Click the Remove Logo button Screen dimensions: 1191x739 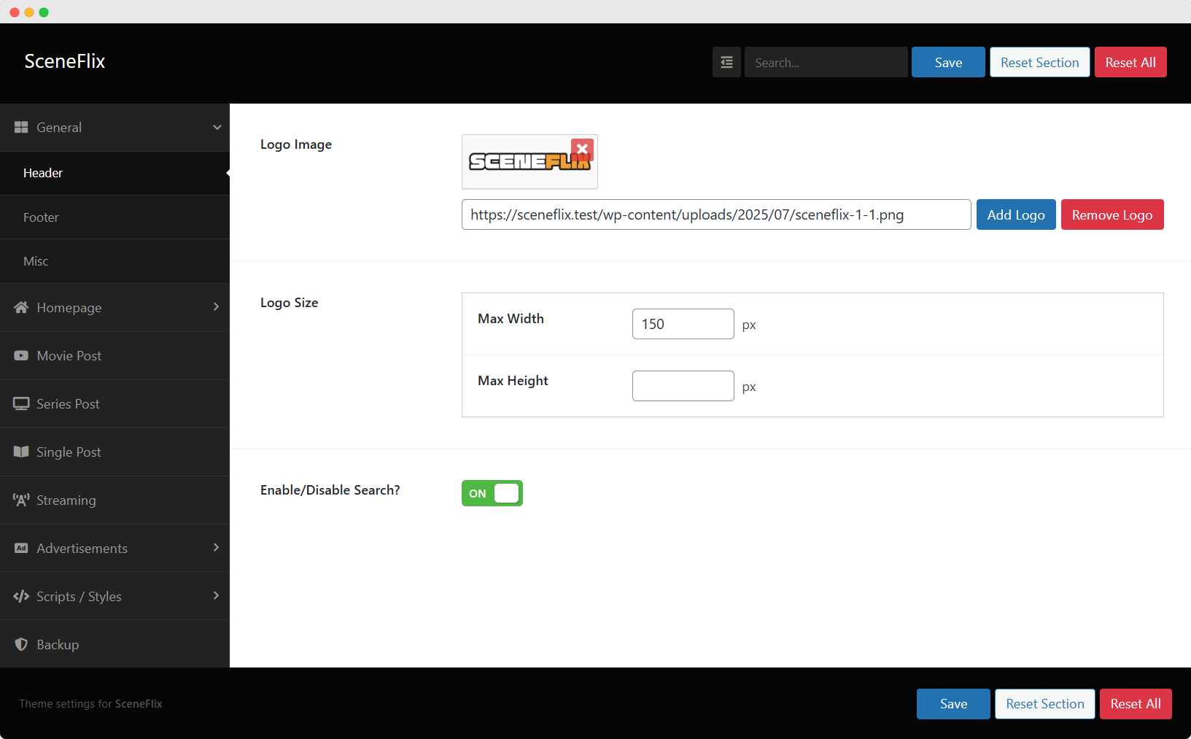click(x=1112, y=214)
